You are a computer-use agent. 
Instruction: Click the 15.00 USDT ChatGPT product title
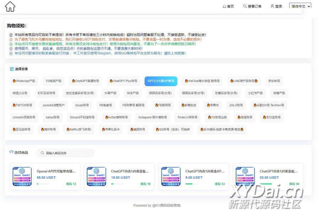click(130, 171)
